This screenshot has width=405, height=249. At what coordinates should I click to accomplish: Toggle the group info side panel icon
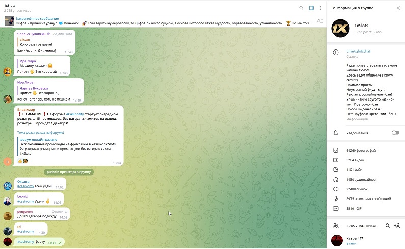click(x=311, y=8)
